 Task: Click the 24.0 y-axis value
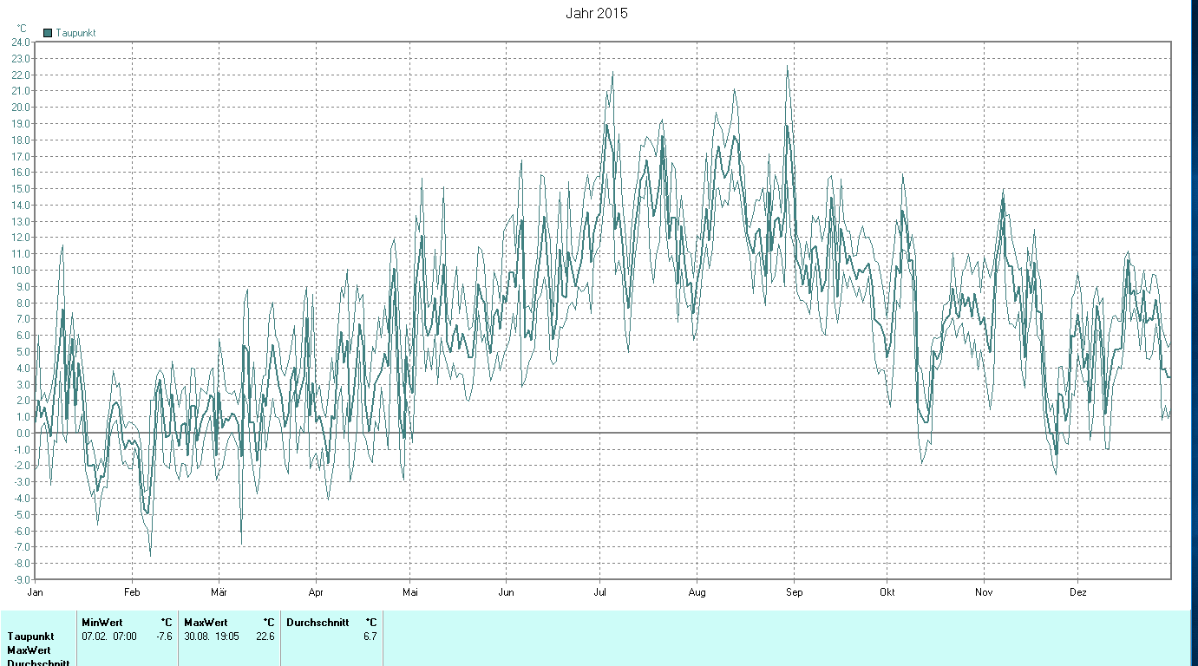click(x=21, y=42)
